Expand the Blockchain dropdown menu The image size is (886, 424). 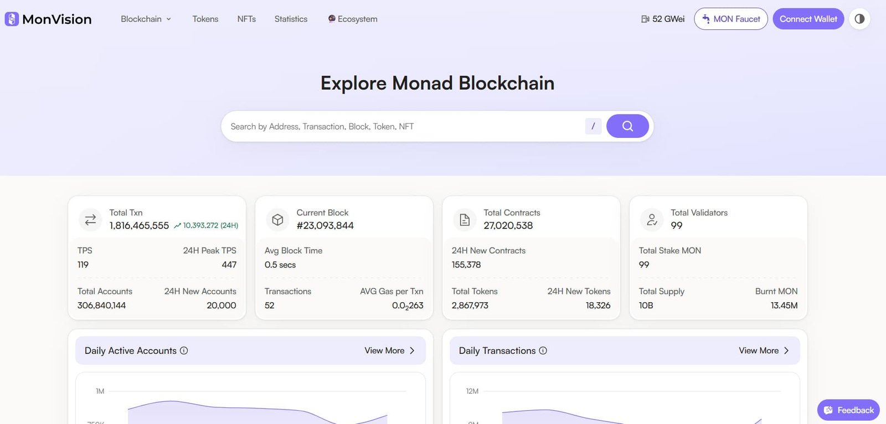[146, 19]
